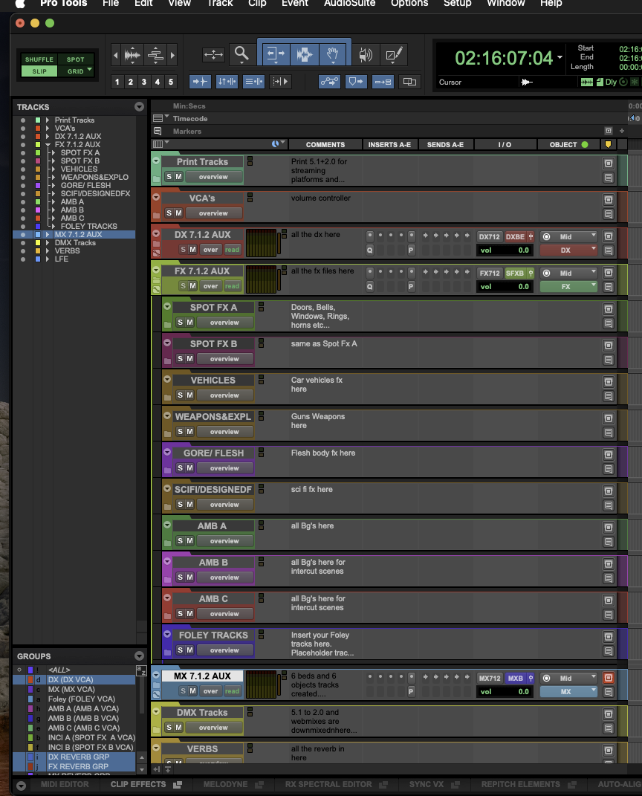Select the Trim tool
This screenshot has height=796, width=642.
pyautogui.click(x=275, y=54)
